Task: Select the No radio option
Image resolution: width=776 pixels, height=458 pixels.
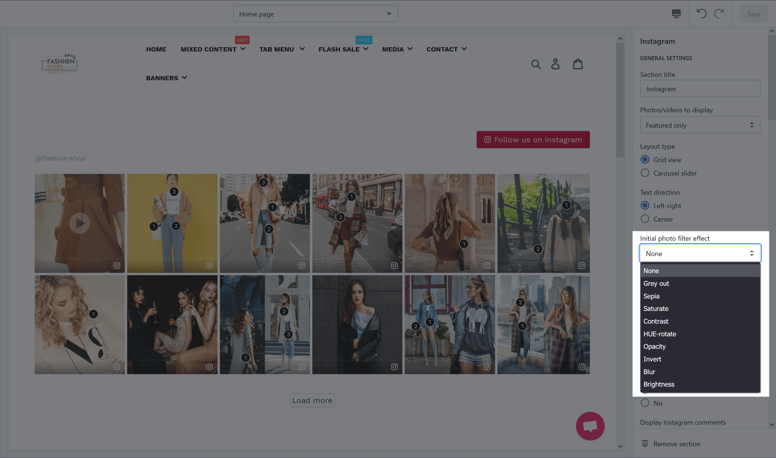Action: tap(645, 403)
